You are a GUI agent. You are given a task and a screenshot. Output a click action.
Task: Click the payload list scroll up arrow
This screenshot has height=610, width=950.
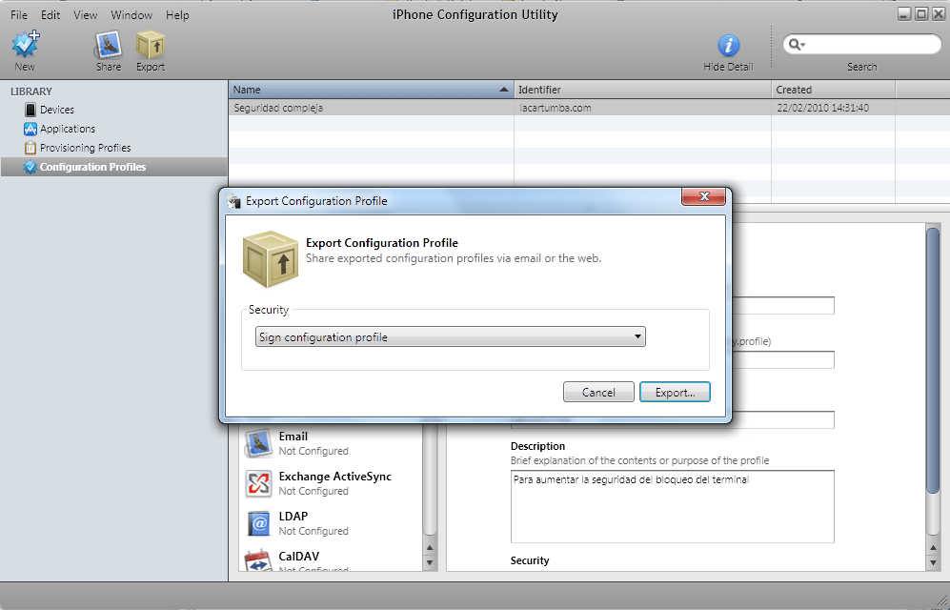430,548
